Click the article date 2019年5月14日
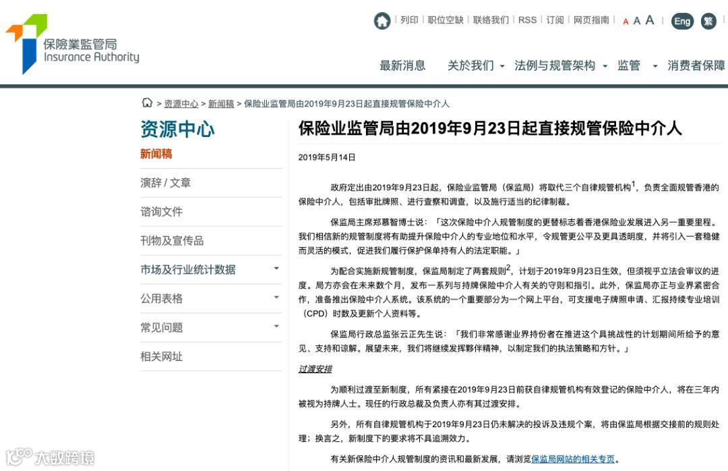 pyautogui.click(x=327, y=158)
